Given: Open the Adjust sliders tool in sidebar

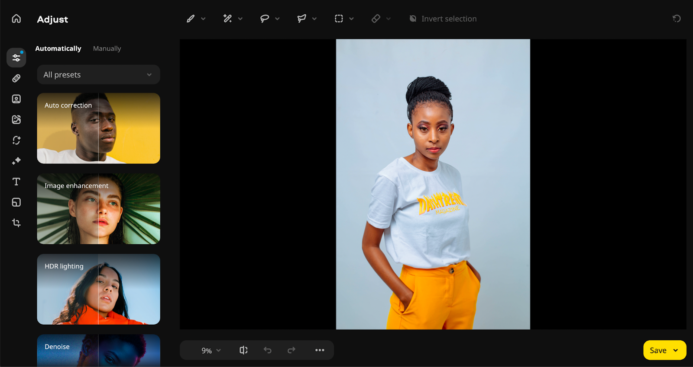Looking at the screenshot, I should 16,57.
